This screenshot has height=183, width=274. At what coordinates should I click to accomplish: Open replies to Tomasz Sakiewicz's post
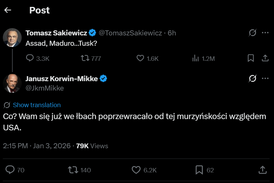coord(30,58)
